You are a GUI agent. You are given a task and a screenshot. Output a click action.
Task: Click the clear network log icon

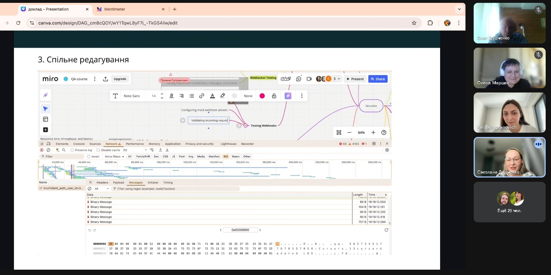pyautogui.click(x=48, y=150)
